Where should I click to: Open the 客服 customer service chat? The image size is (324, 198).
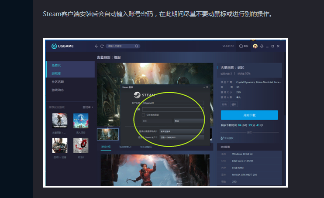244,46
